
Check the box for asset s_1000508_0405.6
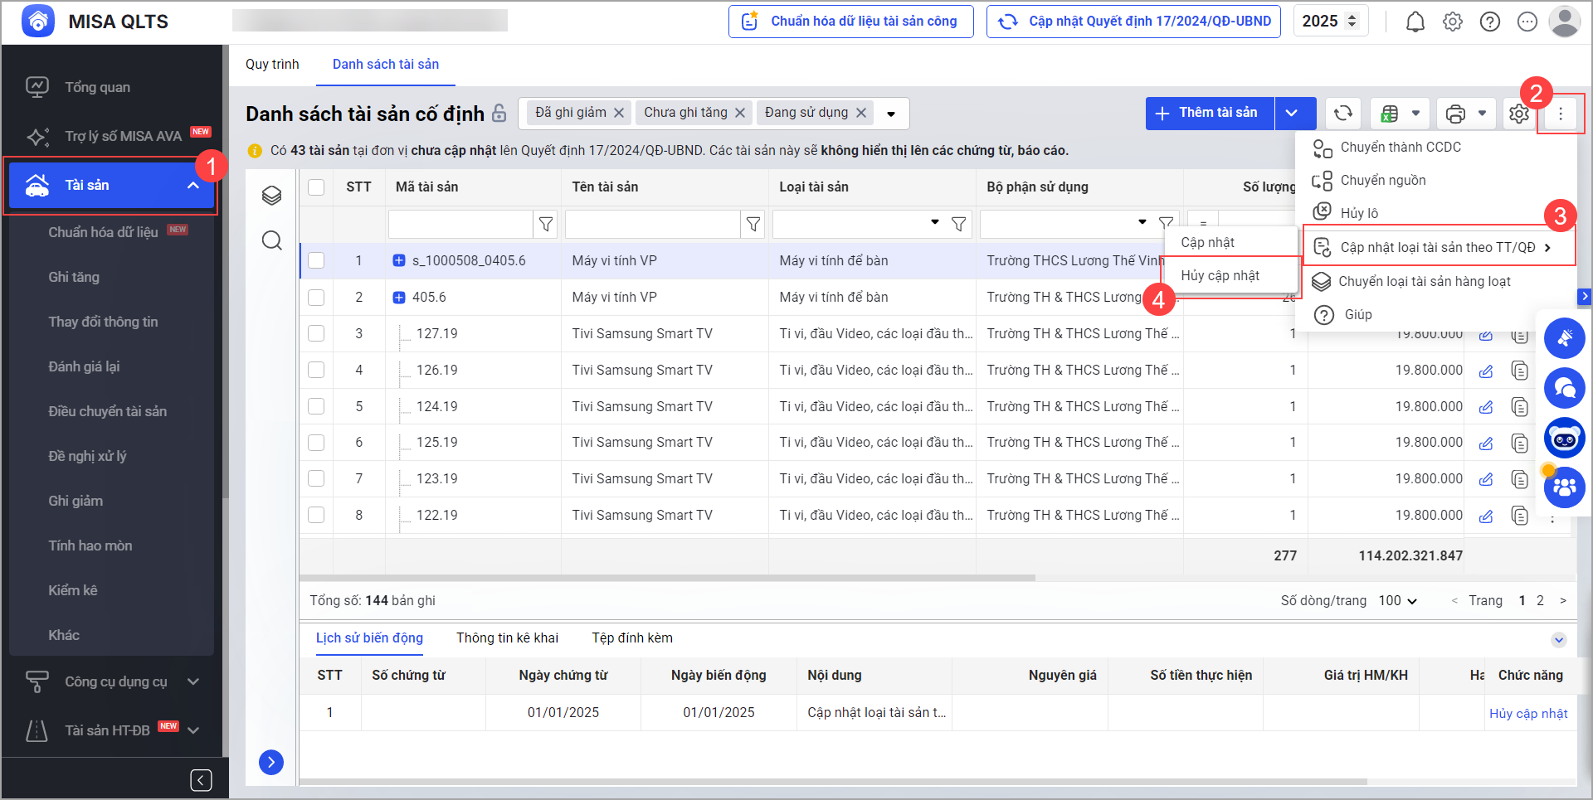(x=316, y=260)
